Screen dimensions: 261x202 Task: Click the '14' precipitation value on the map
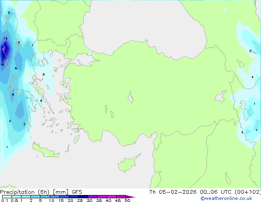(6, 39)
